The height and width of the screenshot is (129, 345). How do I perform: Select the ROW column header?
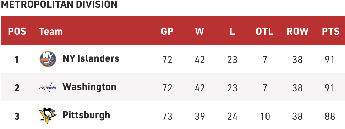[x=297, y=32]
